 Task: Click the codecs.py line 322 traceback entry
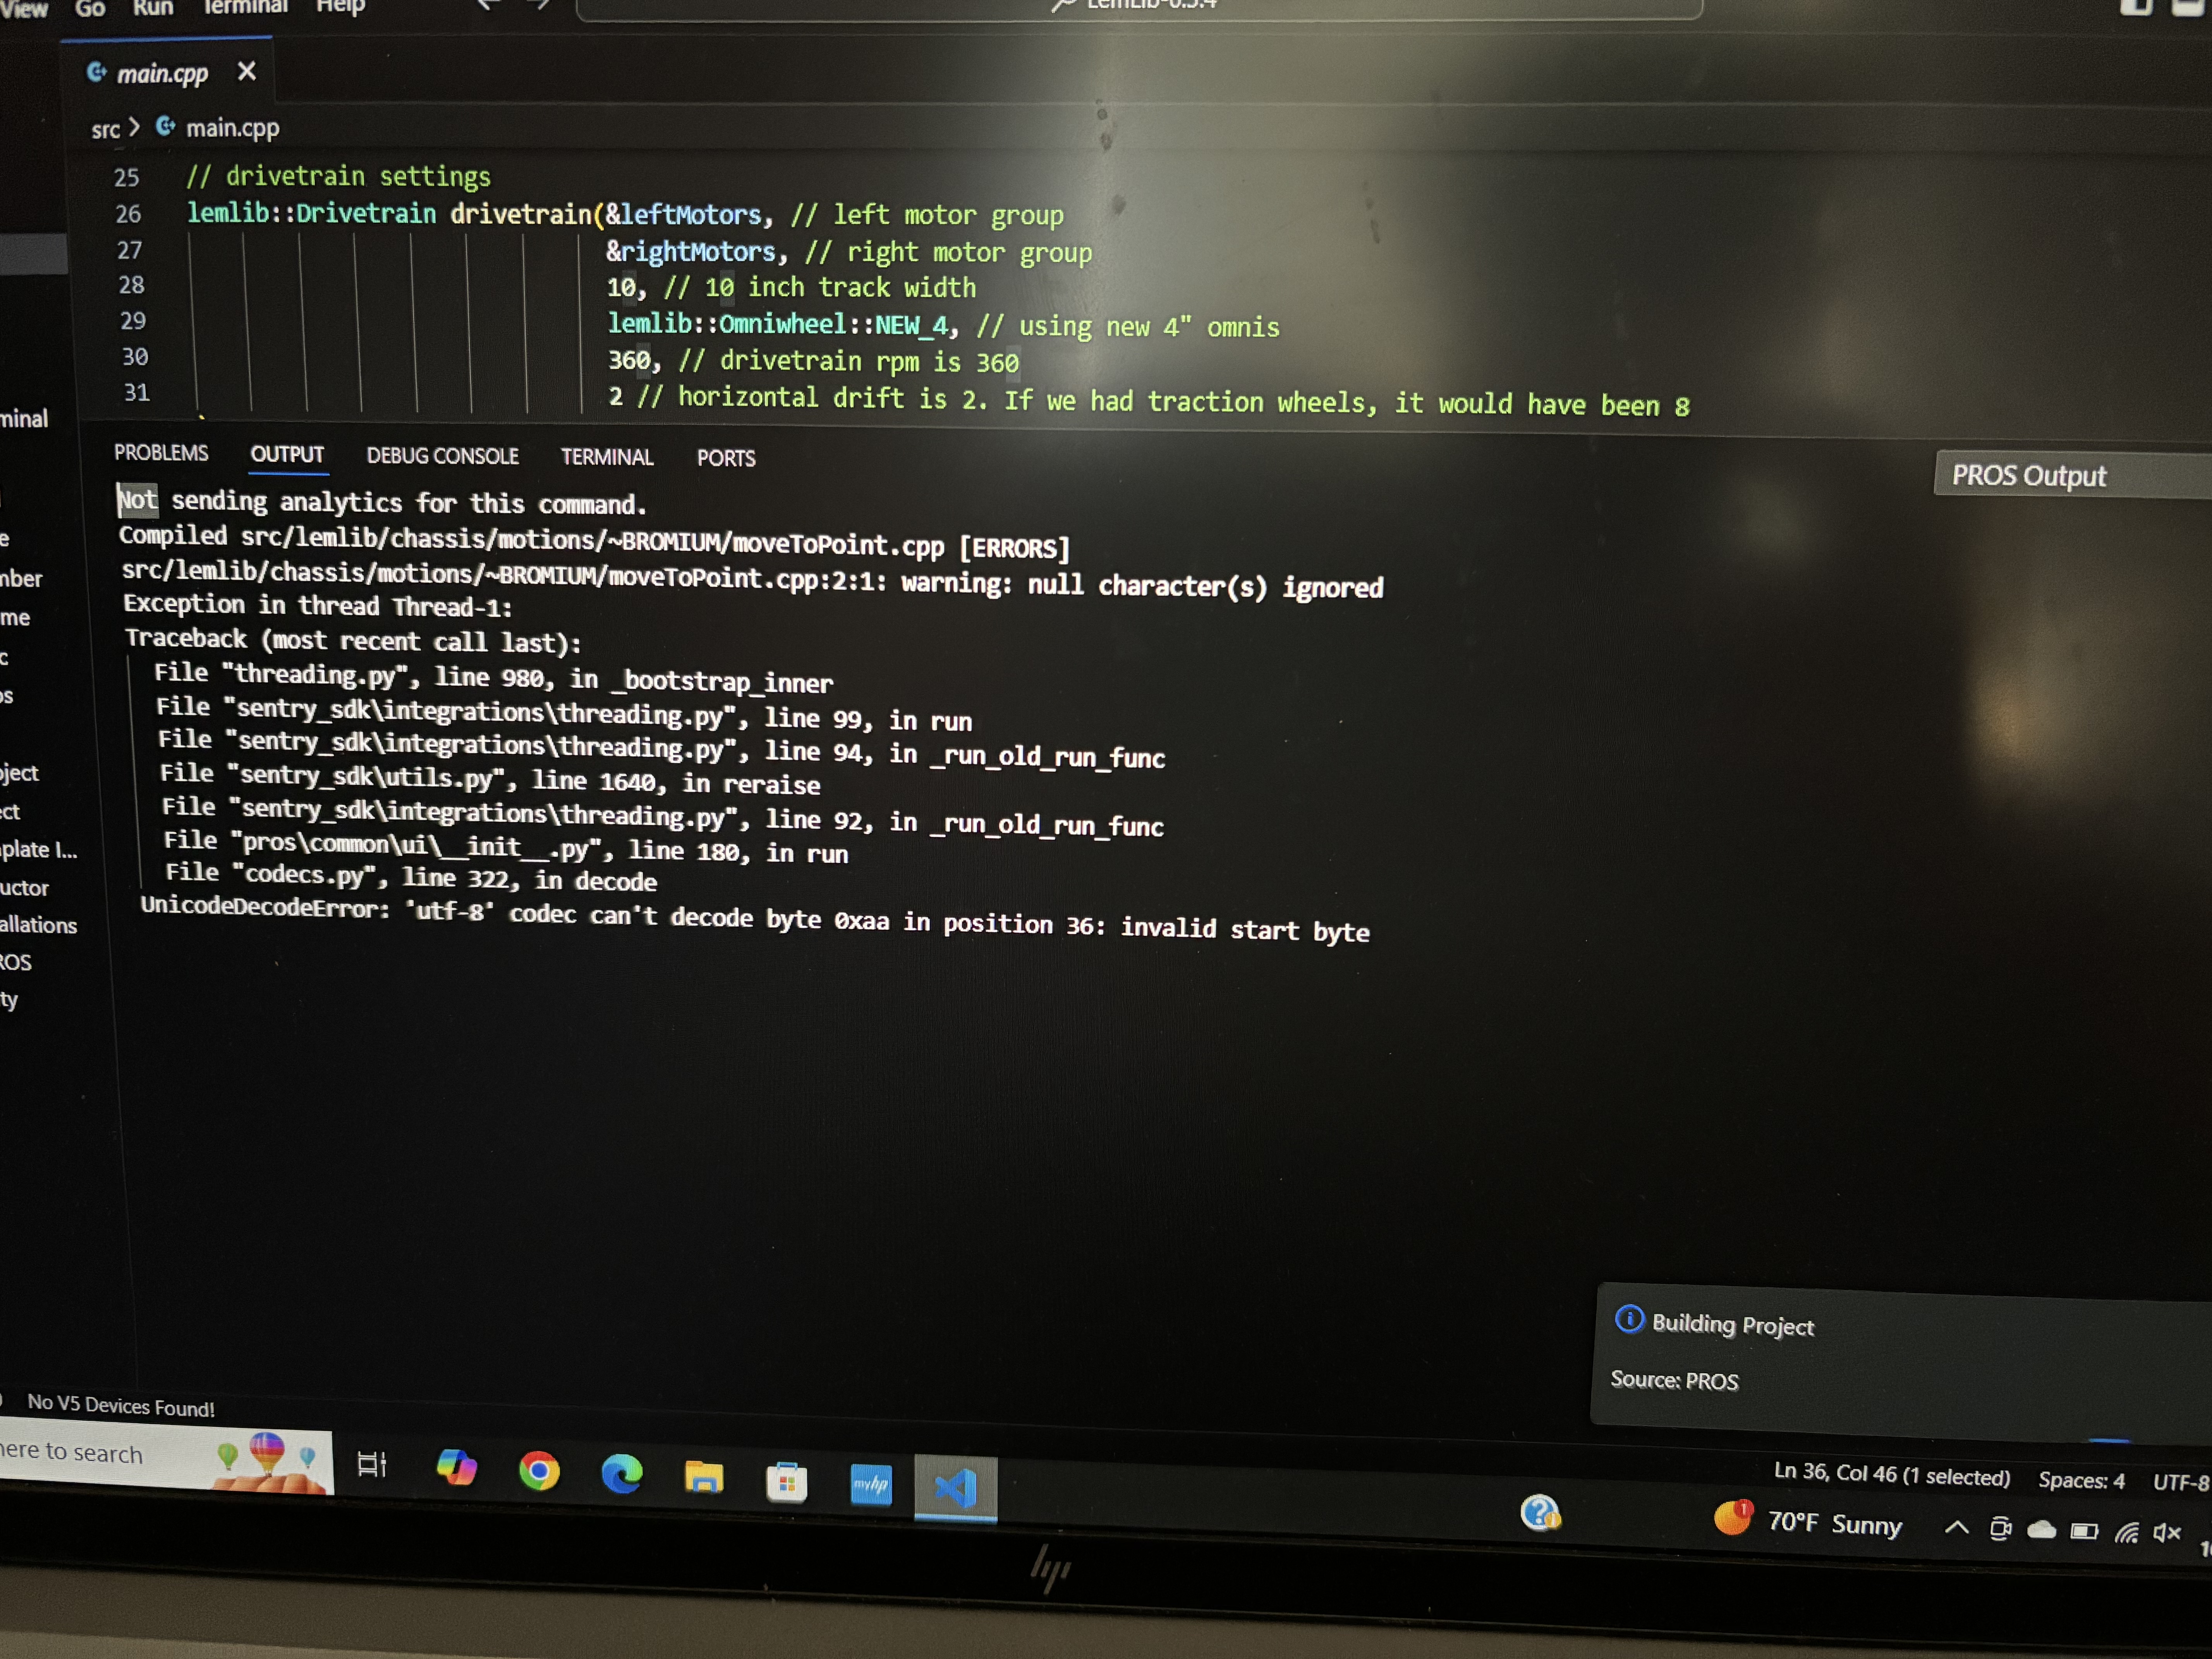(x=411, y=877)
